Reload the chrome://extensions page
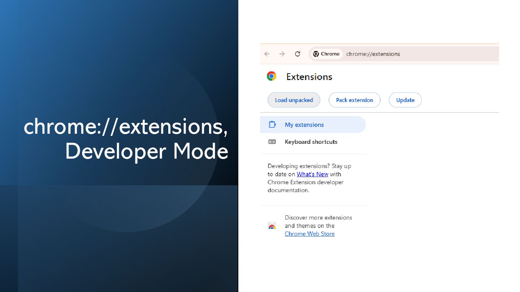This screenshot has width=520, height=292. coord(298,54)
